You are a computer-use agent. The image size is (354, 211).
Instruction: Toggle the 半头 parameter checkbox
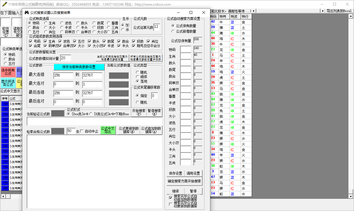[x=119, y=46]
